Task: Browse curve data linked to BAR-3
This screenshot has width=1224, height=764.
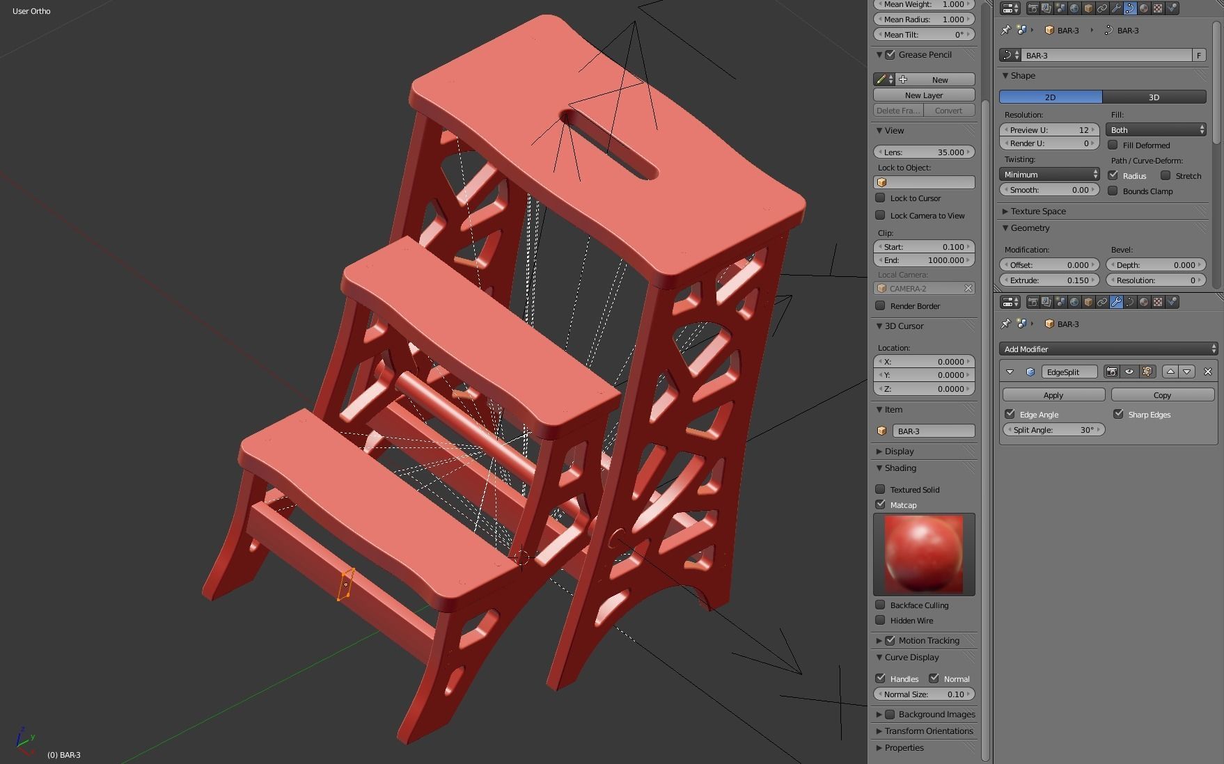Action: 1010,55
